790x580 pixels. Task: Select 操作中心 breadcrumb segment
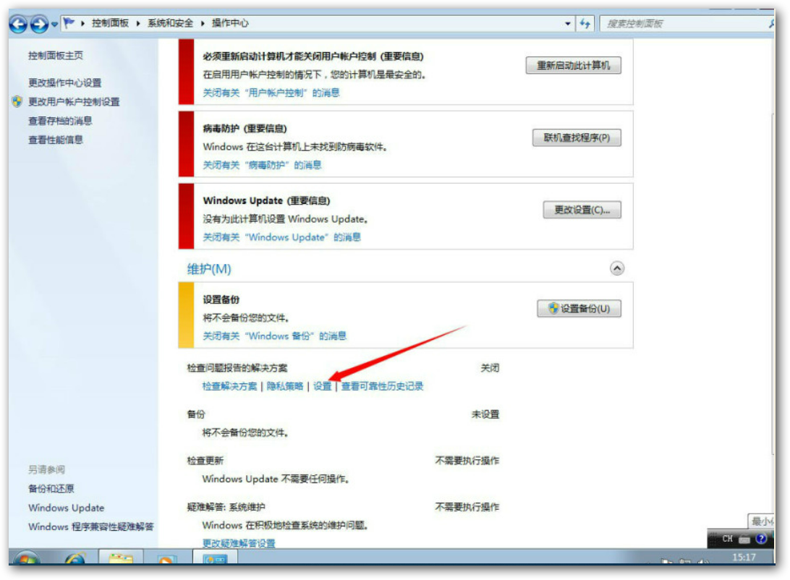[230, 23]
